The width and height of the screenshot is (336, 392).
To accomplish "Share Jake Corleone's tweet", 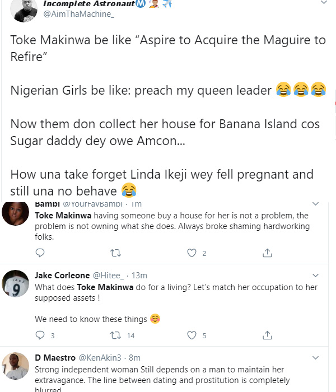I will [267, 335].
